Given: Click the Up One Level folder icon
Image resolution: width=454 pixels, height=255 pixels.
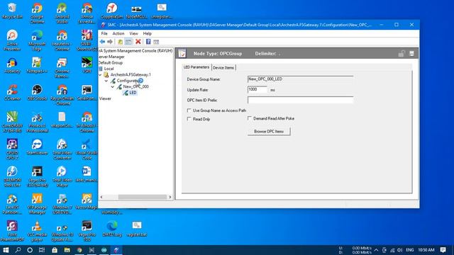Looking at the screenshot, I should tap(120, 42).
